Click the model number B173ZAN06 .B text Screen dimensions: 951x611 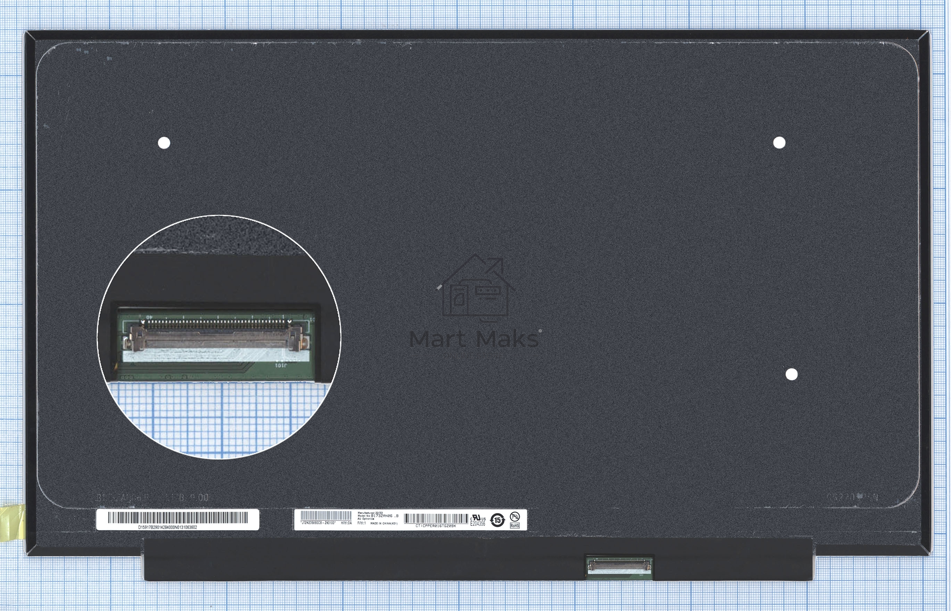(x=384, y=516)
